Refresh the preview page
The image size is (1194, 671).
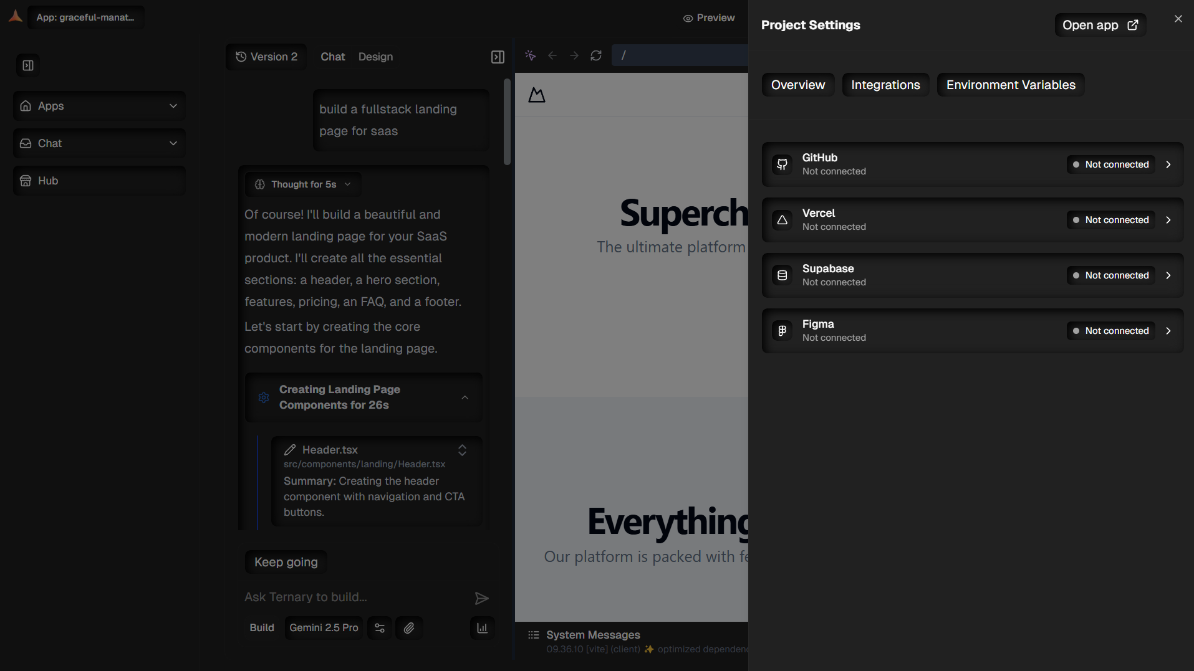596,55
